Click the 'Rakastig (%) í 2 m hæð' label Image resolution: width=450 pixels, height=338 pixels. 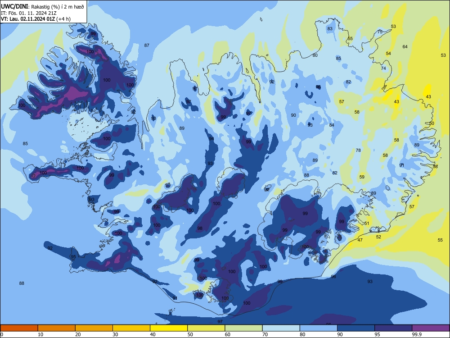pyautogui.click(x=58, y=7)
